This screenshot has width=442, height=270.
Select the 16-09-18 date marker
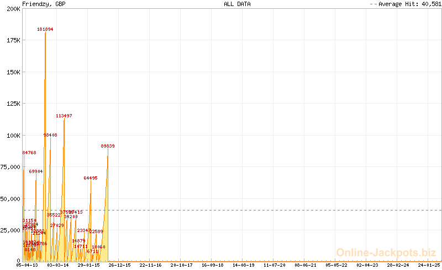(x=213, y=265)
